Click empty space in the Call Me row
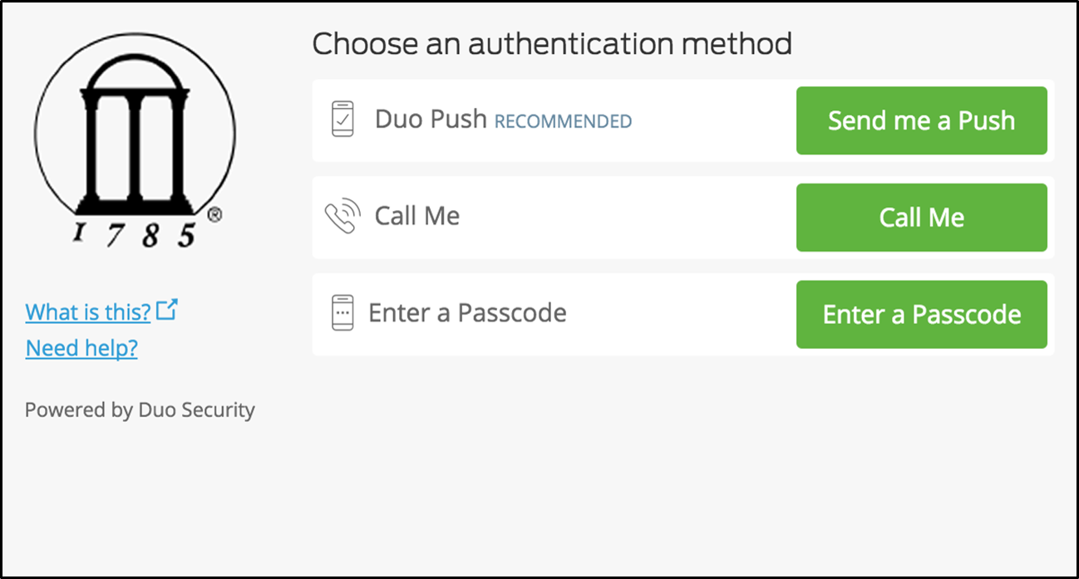Viewport: 1079px width, 579px height. coord(628,218)
